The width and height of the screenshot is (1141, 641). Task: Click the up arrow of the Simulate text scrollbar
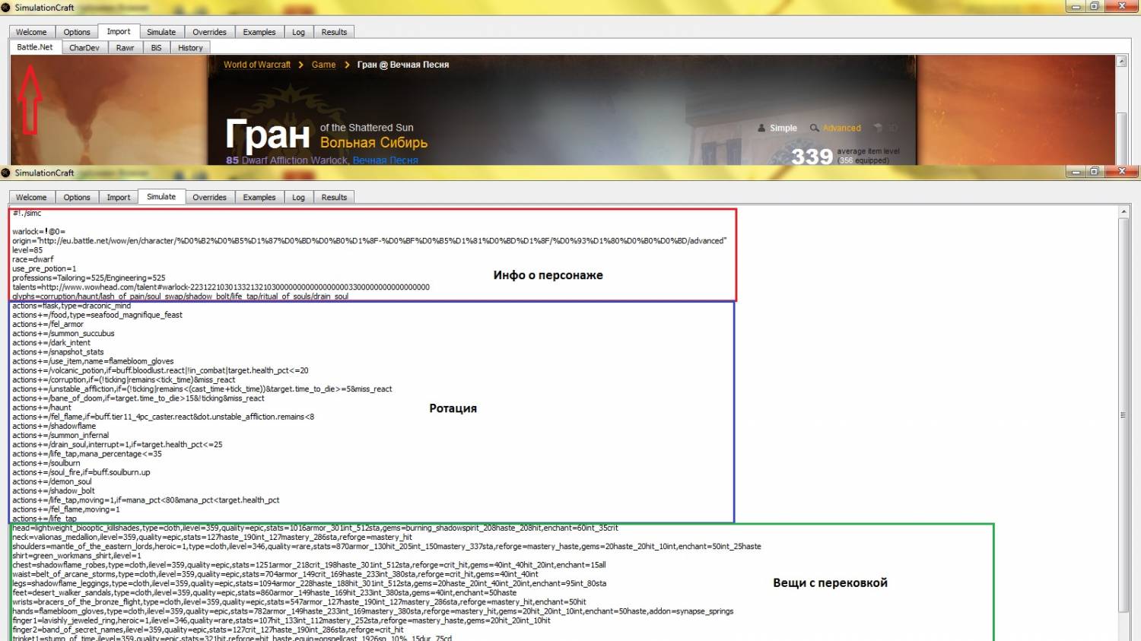(x=1124, y=211)
